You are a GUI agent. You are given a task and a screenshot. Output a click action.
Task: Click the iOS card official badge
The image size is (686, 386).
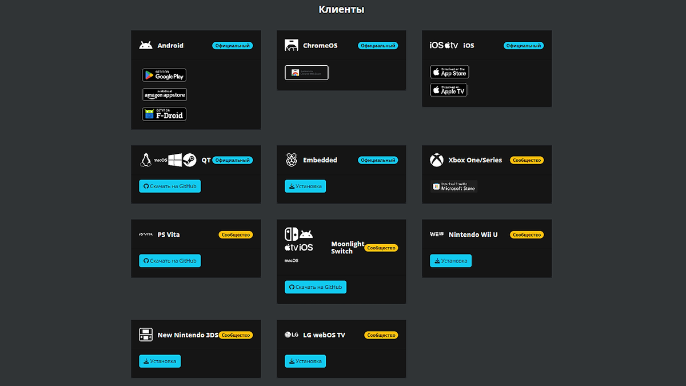point(524,46)
